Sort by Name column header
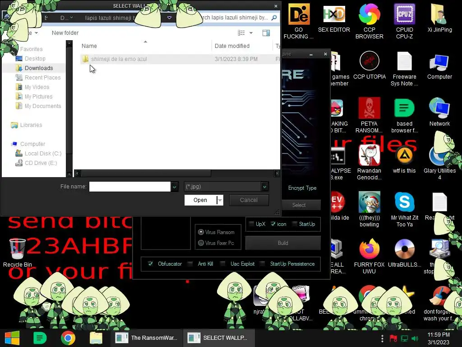This screenshot has height=347, width=462. pyautogui.click(x=89, y=46)
